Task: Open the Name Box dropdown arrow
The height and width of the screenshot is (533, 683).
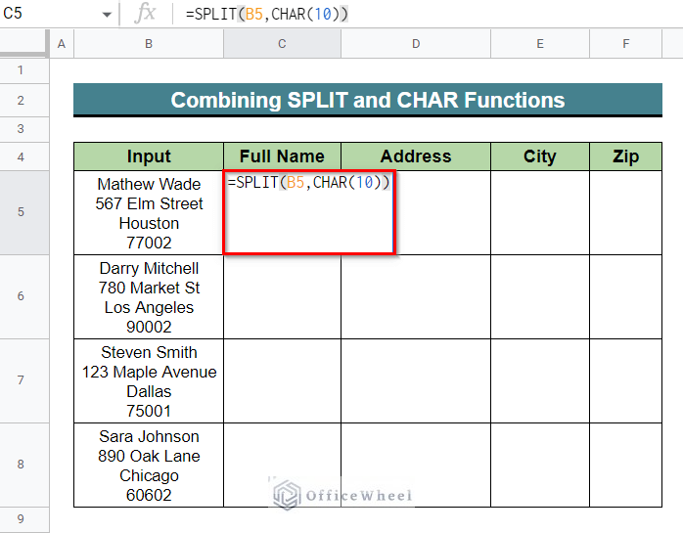Action: [x=107, y=15]
